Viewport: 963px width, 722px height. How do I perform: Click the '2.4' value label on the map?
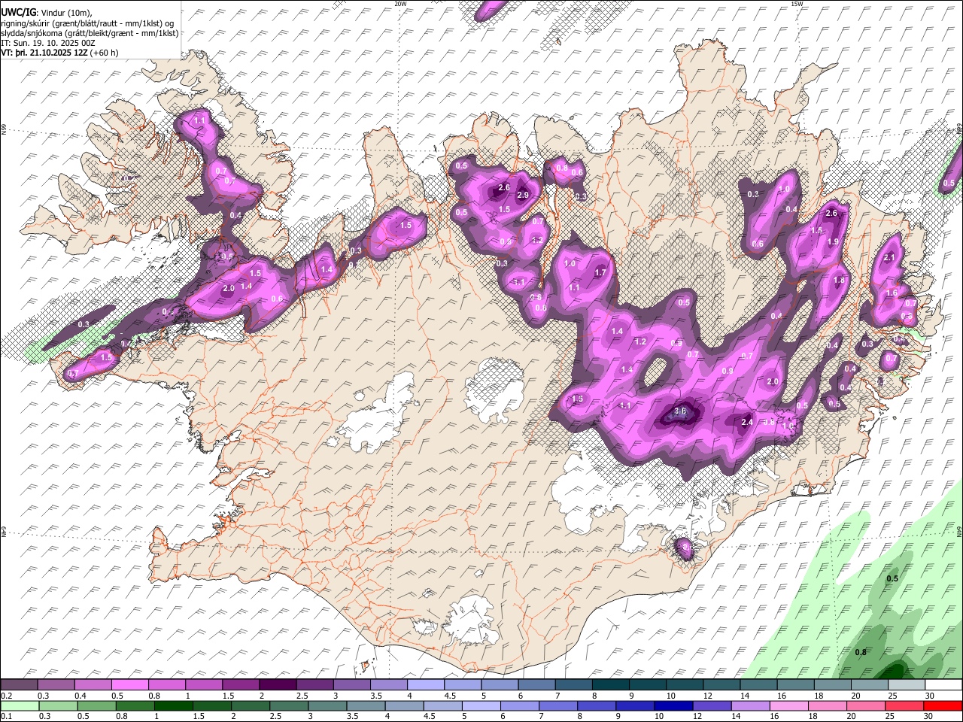pyautogui.click(x=747, y=423)
